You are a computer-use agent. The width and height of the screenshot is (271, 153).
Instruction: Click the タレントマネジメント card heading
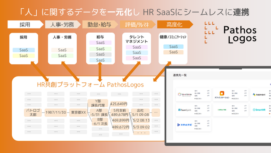click(x=136, y=39)
